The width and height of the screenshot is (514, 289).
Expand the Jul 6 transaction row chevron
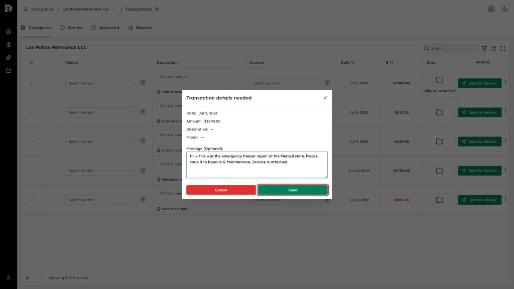pyautogui.click(x=32, y=112)
